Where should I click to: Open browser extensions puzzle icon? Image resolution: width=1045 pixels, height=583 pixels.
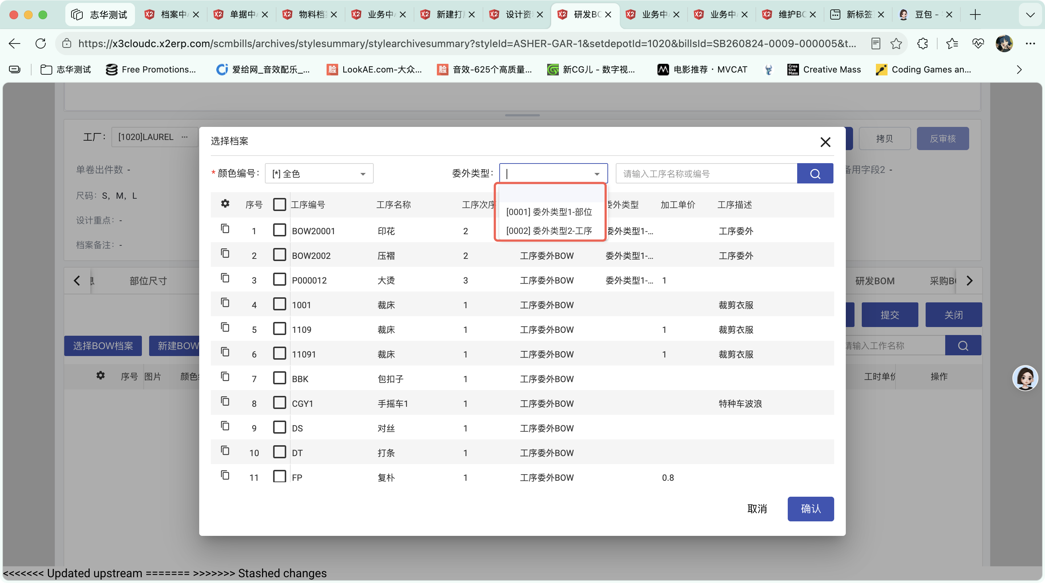tap(922, 44)
